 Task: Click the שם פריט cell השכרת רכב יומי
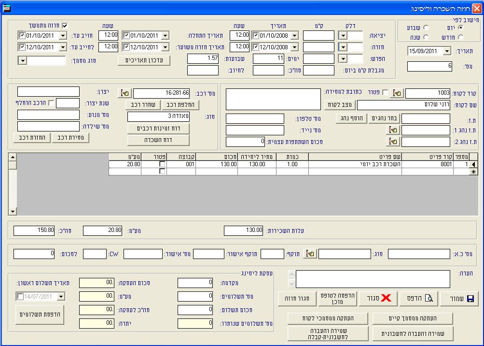click(355, 164)
